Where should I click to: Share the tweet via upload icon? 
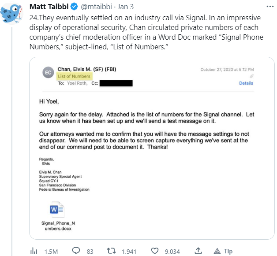pyautogui.click(x=198, y=251)
